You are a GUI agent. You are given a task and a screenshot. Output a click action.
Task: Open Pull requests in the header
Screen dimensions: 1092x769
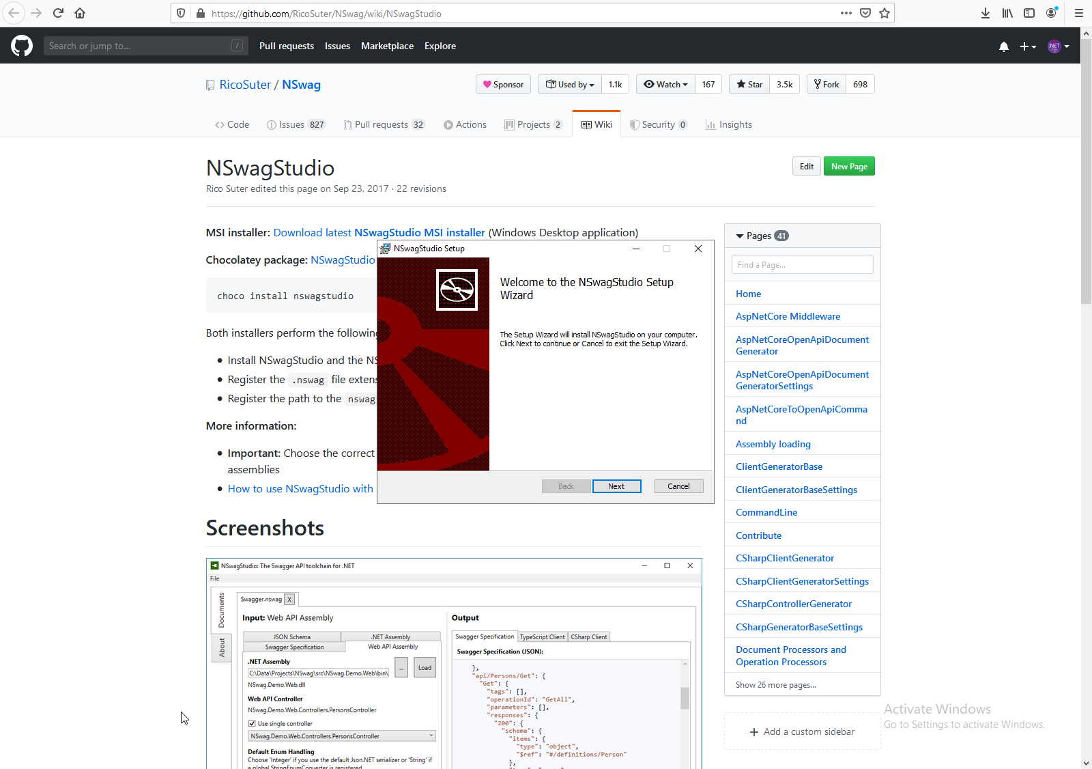click(x=287, y=46)
